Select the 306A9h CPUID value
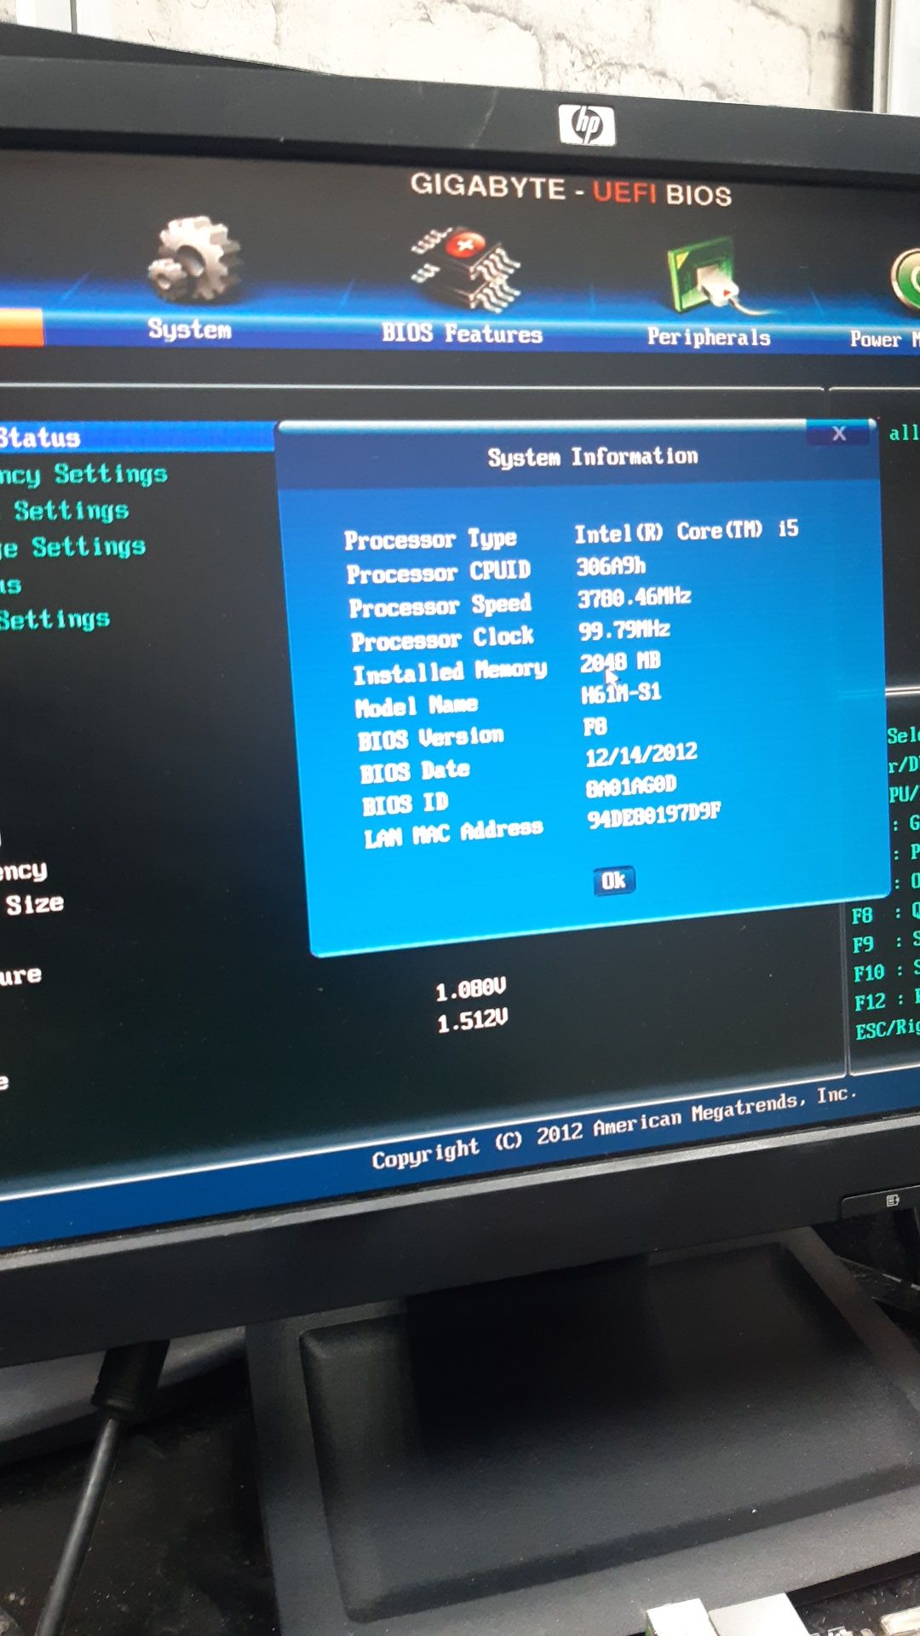Viewport: 920px width, 1636px height. point(611,566)
